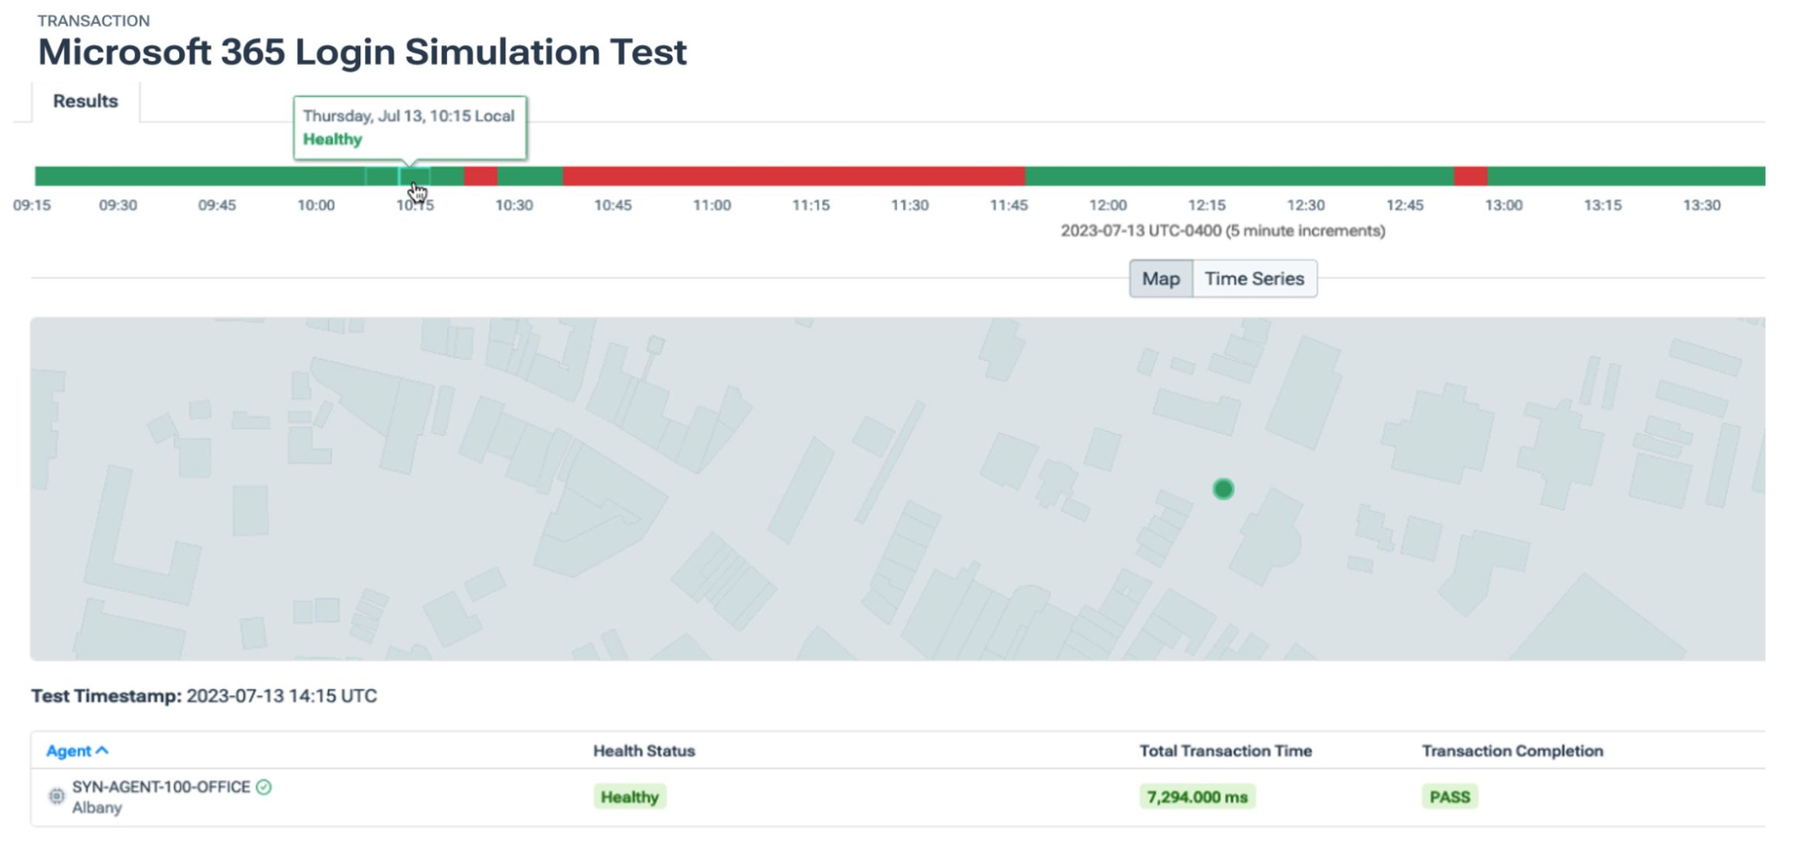Image resolution: width=1793 pixels, height=850 pixels.
Task: Click the green timeline segment near 13:15
Action: (x=1626, y=176)
